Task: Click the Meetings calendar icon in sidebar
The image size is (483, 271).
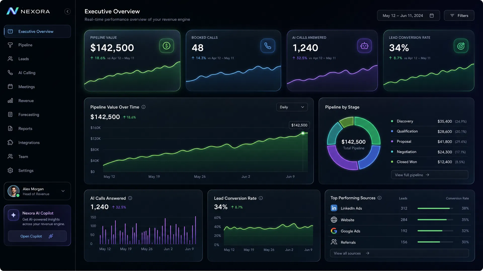Action: (10, 87)
